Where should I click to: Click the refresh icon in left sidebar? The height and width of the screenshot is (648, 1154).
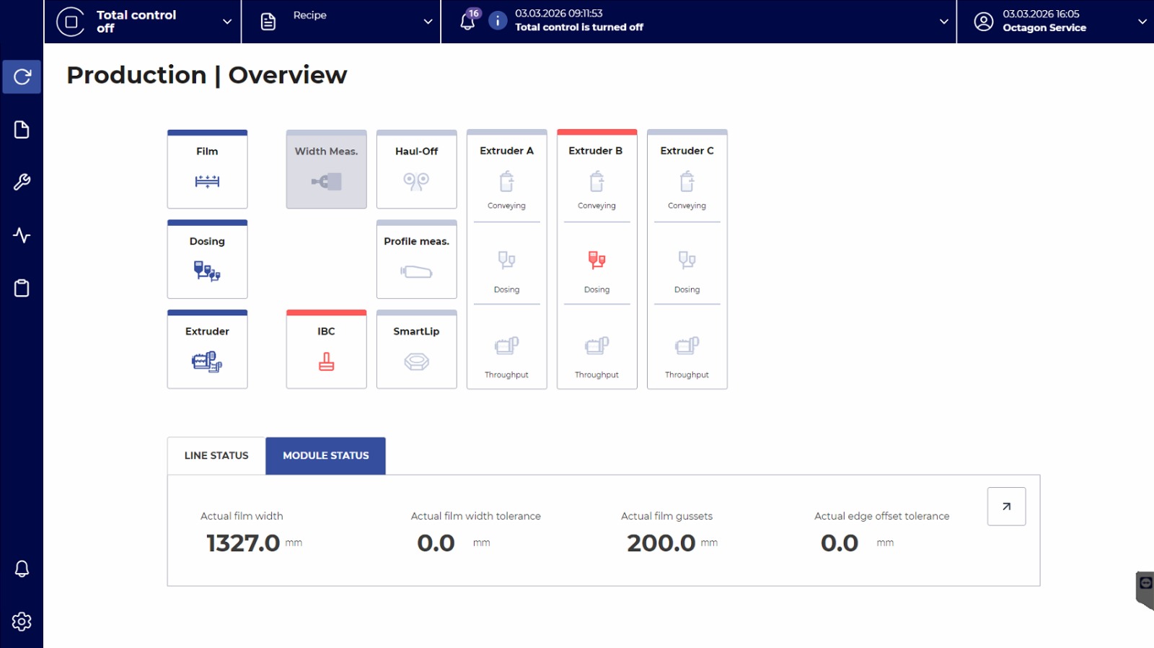(x=22, y=76)
